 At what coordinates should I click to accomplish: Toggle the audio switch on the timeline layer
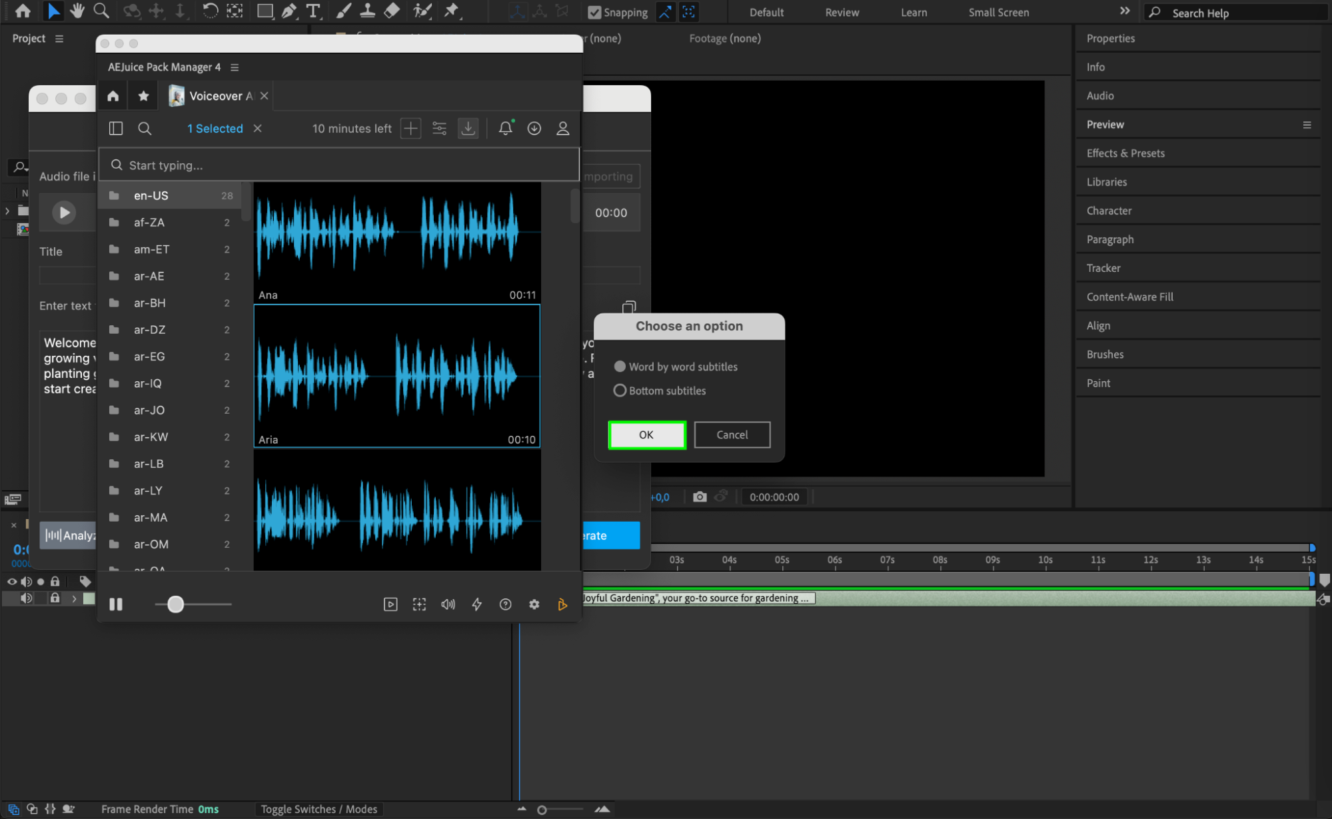26,598
